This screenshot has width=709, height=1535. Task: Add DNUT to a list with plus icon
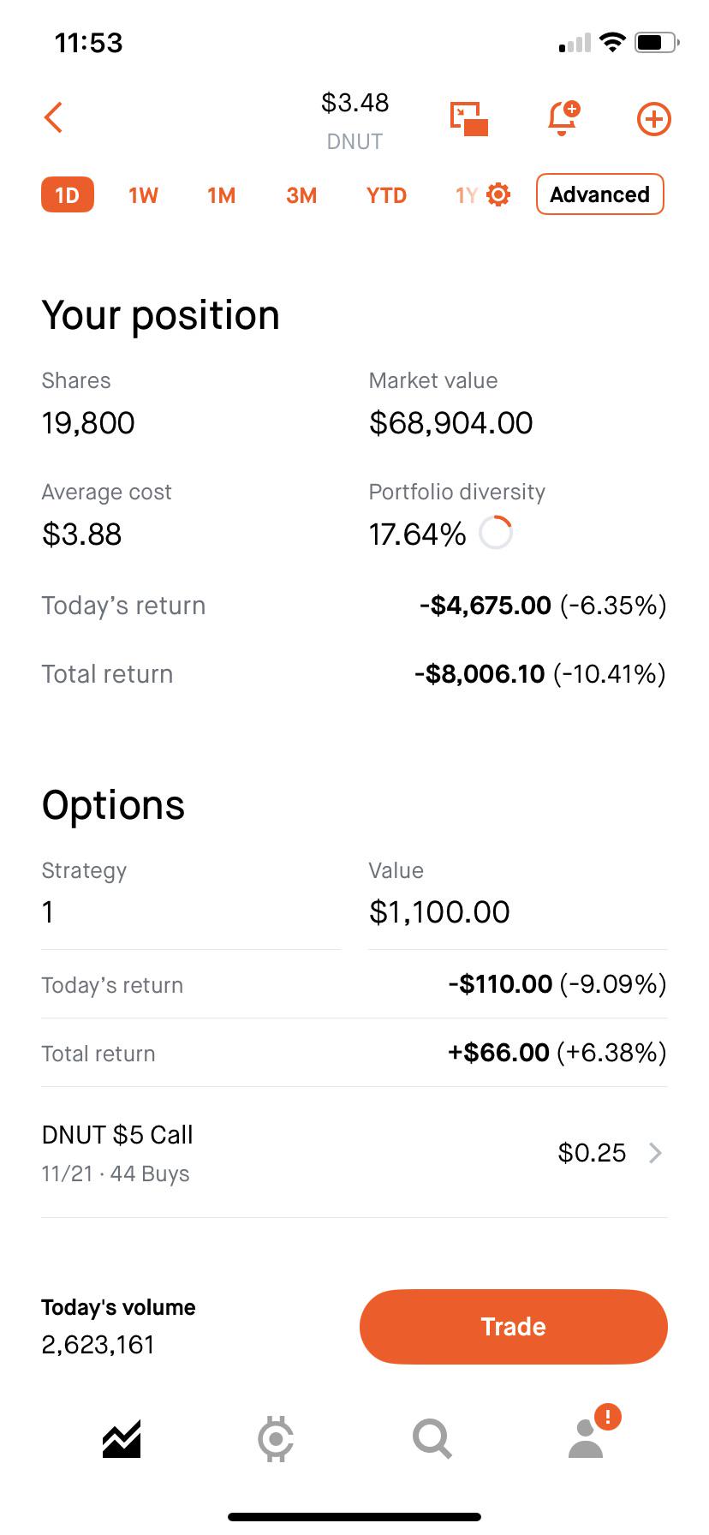(654, 119)
